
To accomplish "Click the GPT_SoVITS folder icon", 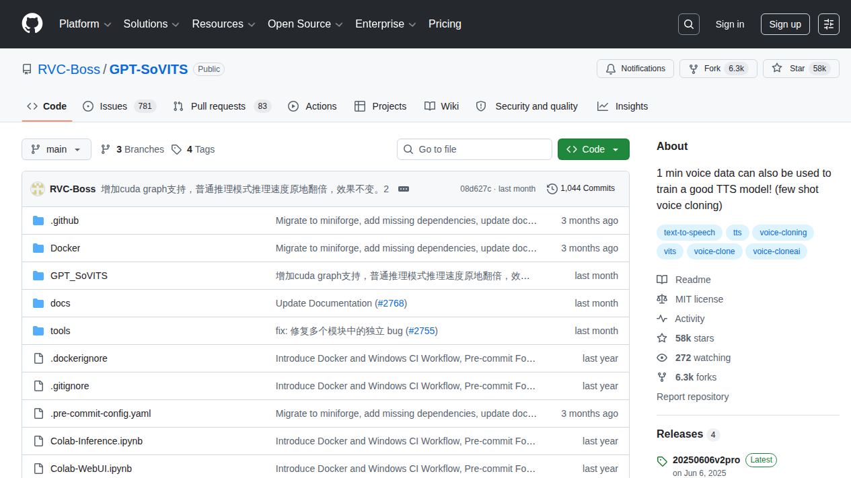I will pos(38,276).
